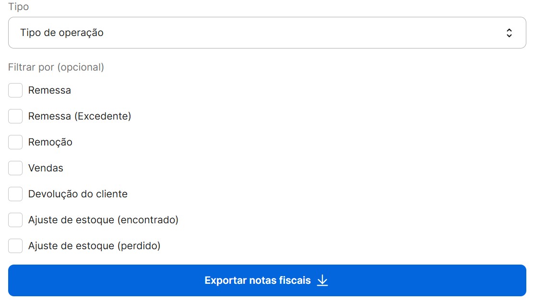Click Exportar notas fiscais button
The height and width of the screenshot is (303, 534).
coord(267,280)
